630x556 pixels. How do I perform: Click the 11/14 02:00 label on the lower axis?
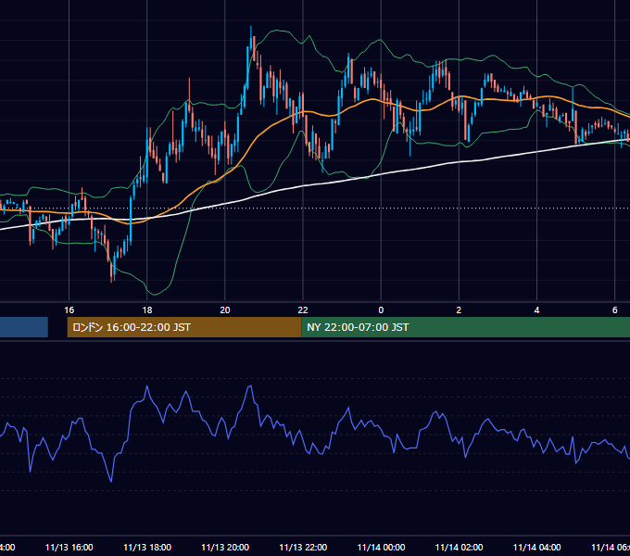(x=459, y=547)
